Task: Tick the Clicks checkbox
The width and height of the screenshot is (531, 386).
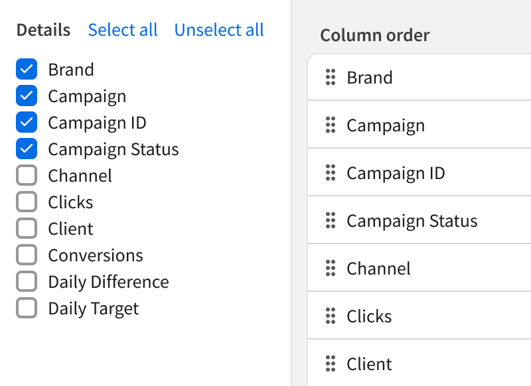Action: (27, 202)
